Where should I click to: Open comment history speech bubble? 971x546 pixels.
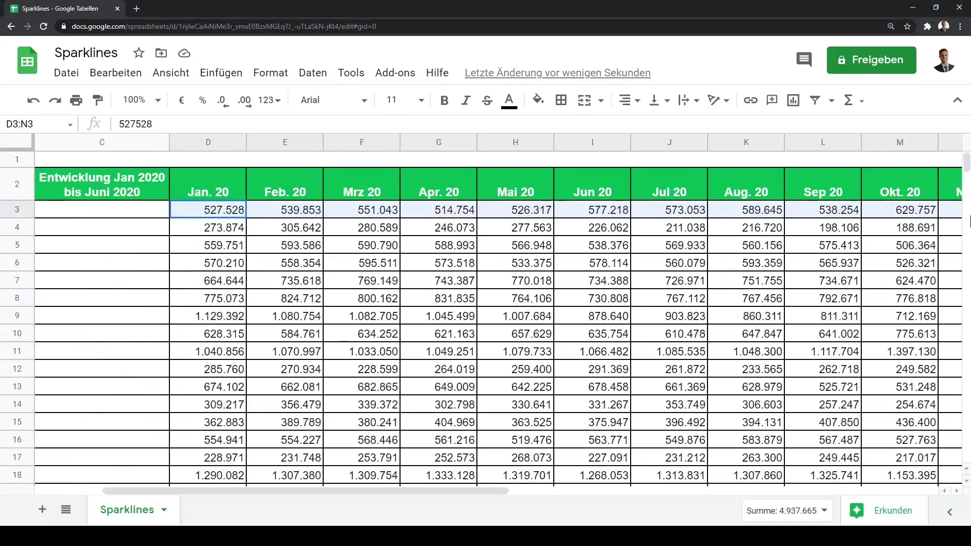pos(804,60)
